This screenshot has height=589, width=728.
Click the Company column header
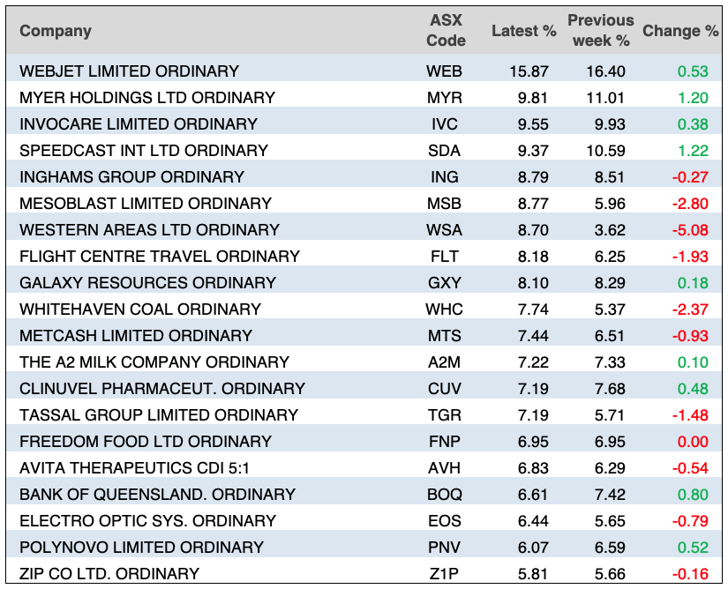(56, 31)
